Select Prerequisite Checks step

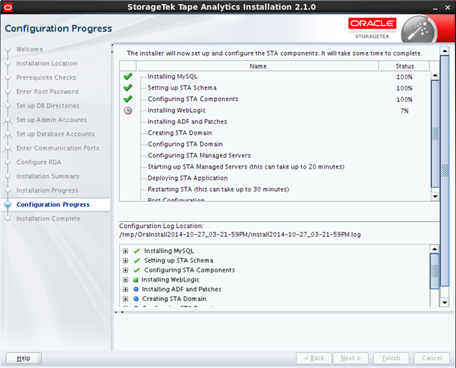46,78
